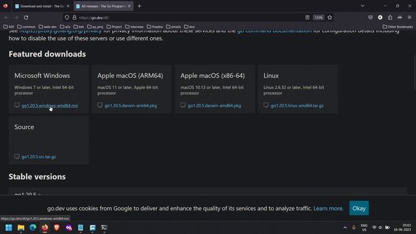This screenshot has height=234, width=416.
Task: Open the Save to Pocket icon
Action: coord(370,18)
